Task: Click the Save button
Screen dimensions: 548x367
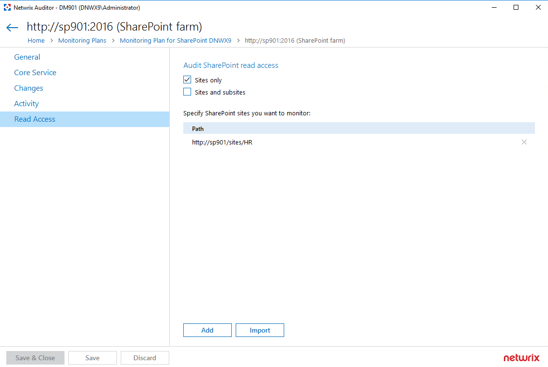Action: pyautogui.click(x=92, y=358)
